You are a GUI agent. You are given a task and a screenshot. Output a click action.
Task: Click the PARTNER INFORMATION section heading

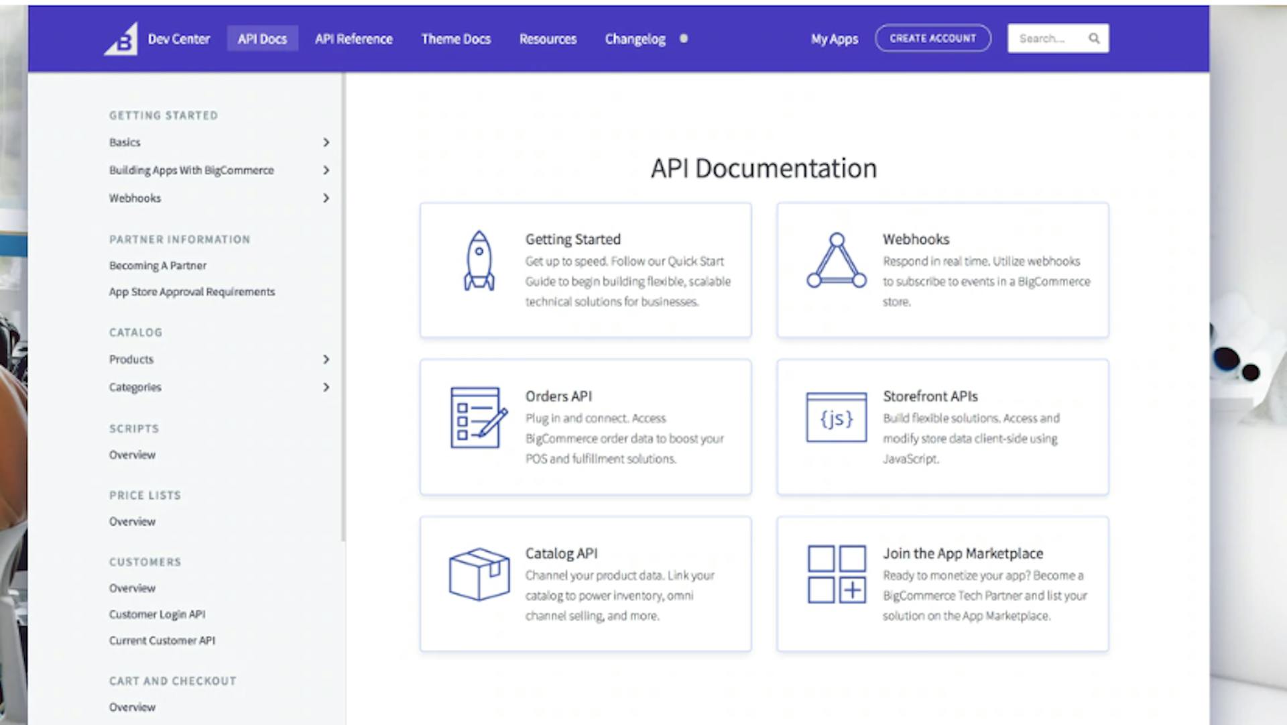coord(180,239)
